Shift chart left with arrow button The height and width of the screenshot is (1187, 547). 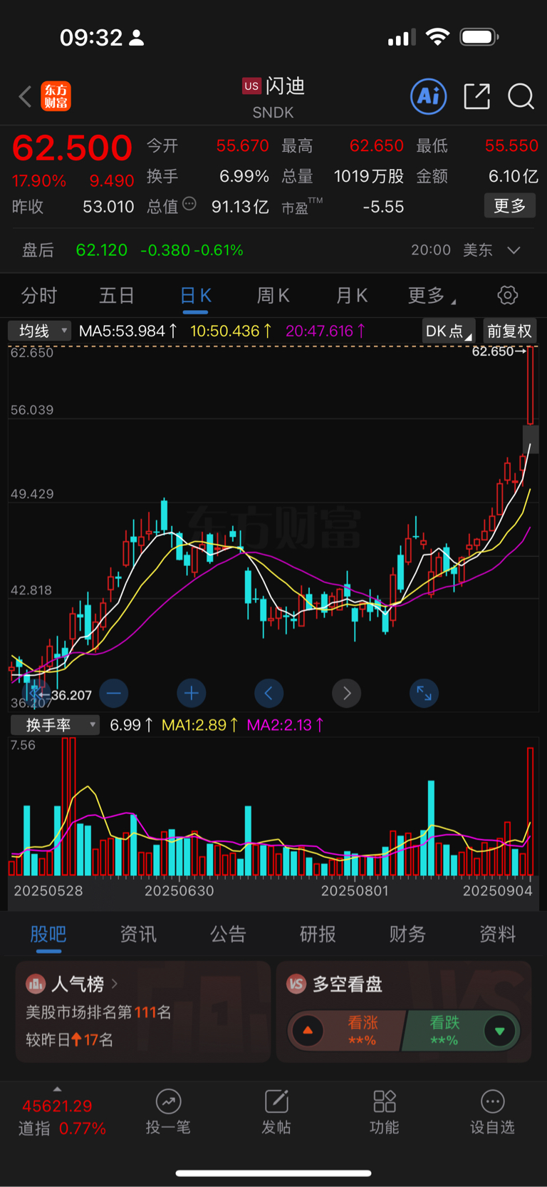pos(269,693)
